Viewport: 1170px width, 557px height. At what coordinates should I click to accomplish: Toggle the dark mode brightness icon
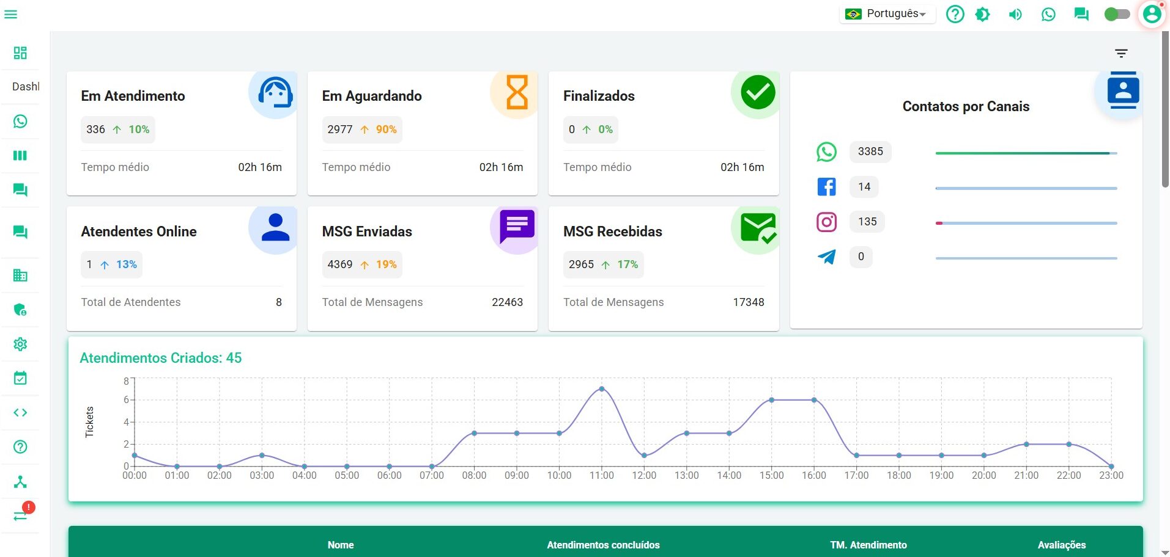(x=983, y=14)
